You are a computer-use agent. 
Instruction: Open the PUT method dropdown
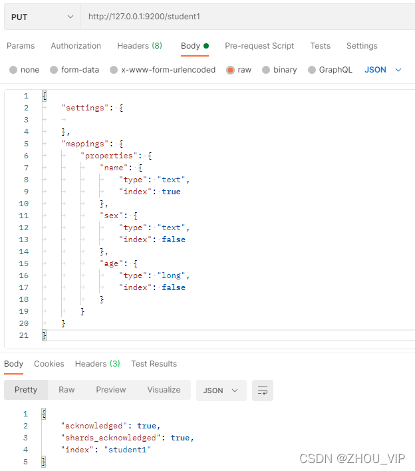tap(43, 17)
